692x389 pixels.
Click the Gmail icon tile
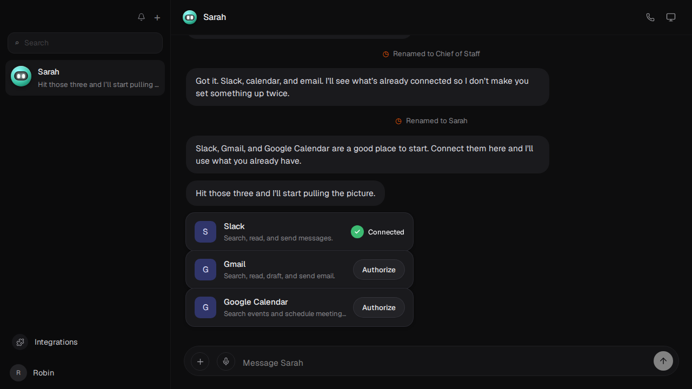coord(205,270)
